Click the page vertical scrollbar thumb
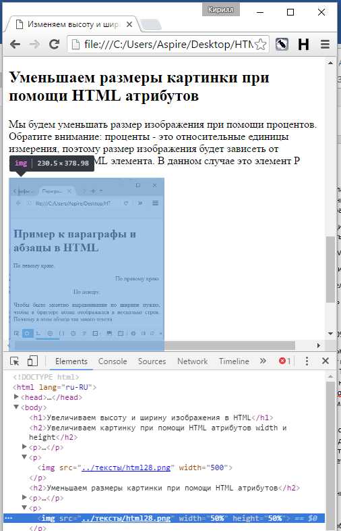 point(330,270)
